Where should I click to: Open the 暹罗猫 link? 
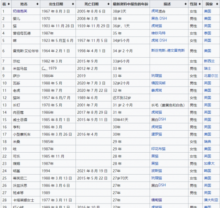[157, 134]
